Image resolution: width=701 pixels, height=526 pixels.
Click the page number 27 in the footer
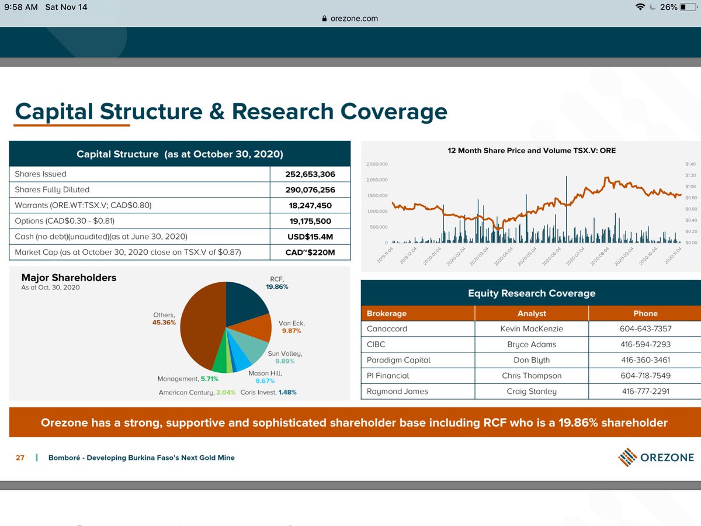pos(19,458)
